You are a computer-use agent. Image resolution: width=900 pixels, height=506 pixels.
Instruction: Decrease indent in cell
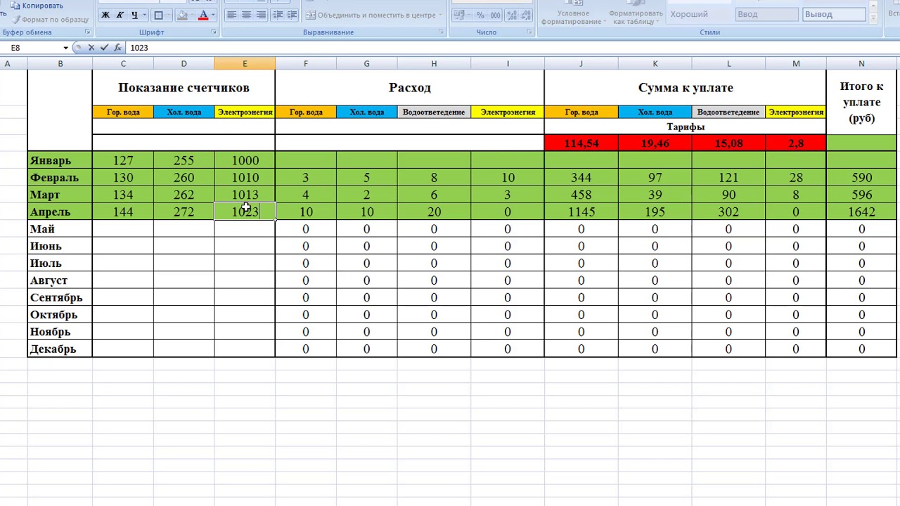point(278,15)
